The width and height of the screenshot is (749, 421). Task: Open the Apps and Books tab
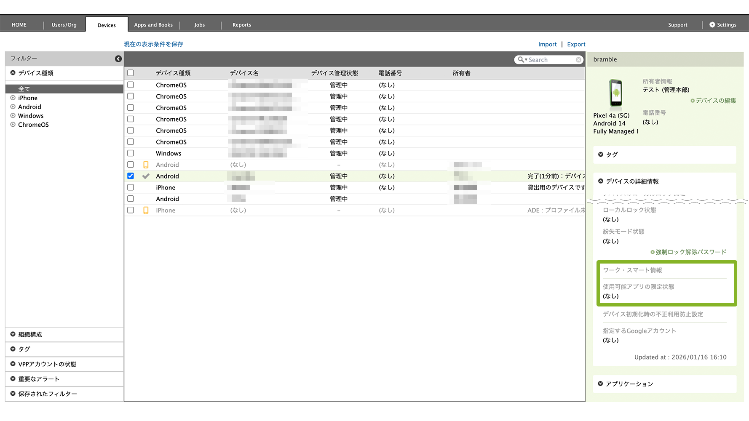pyautogui.click(x=153, y=25)
